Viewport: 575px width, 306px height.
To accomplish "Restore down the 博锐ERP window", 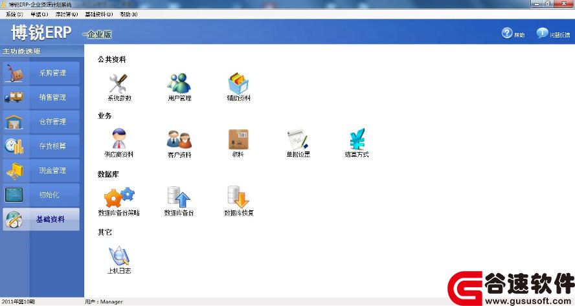I will click(x=548, y=4).
